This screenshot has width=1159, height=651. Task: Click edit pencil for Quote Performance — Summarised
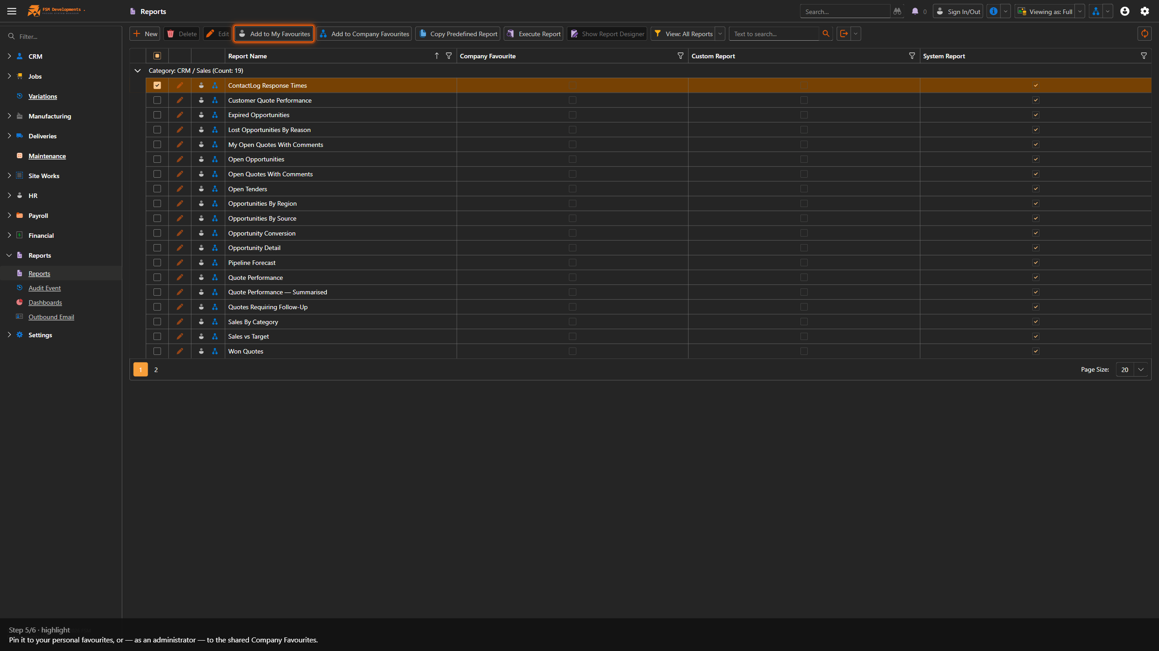[180, 292]
